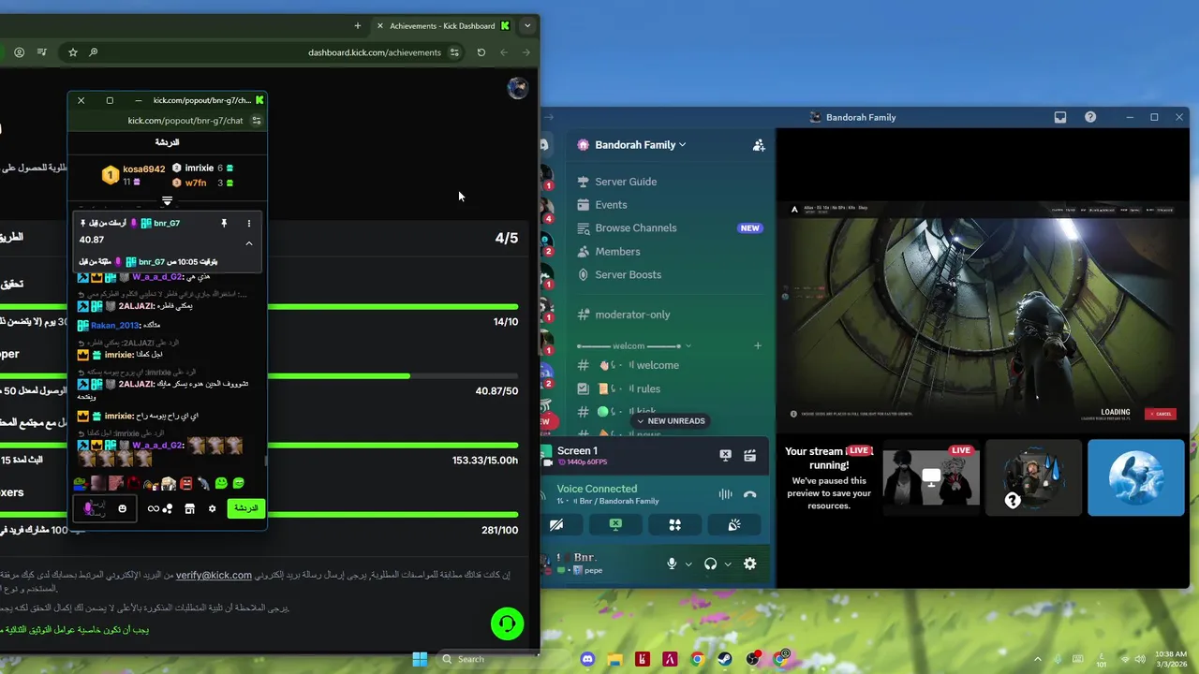Viewport: 1199px width, 674px height.
Task: Open the rules channel in Discord
Action: [648, 388]
